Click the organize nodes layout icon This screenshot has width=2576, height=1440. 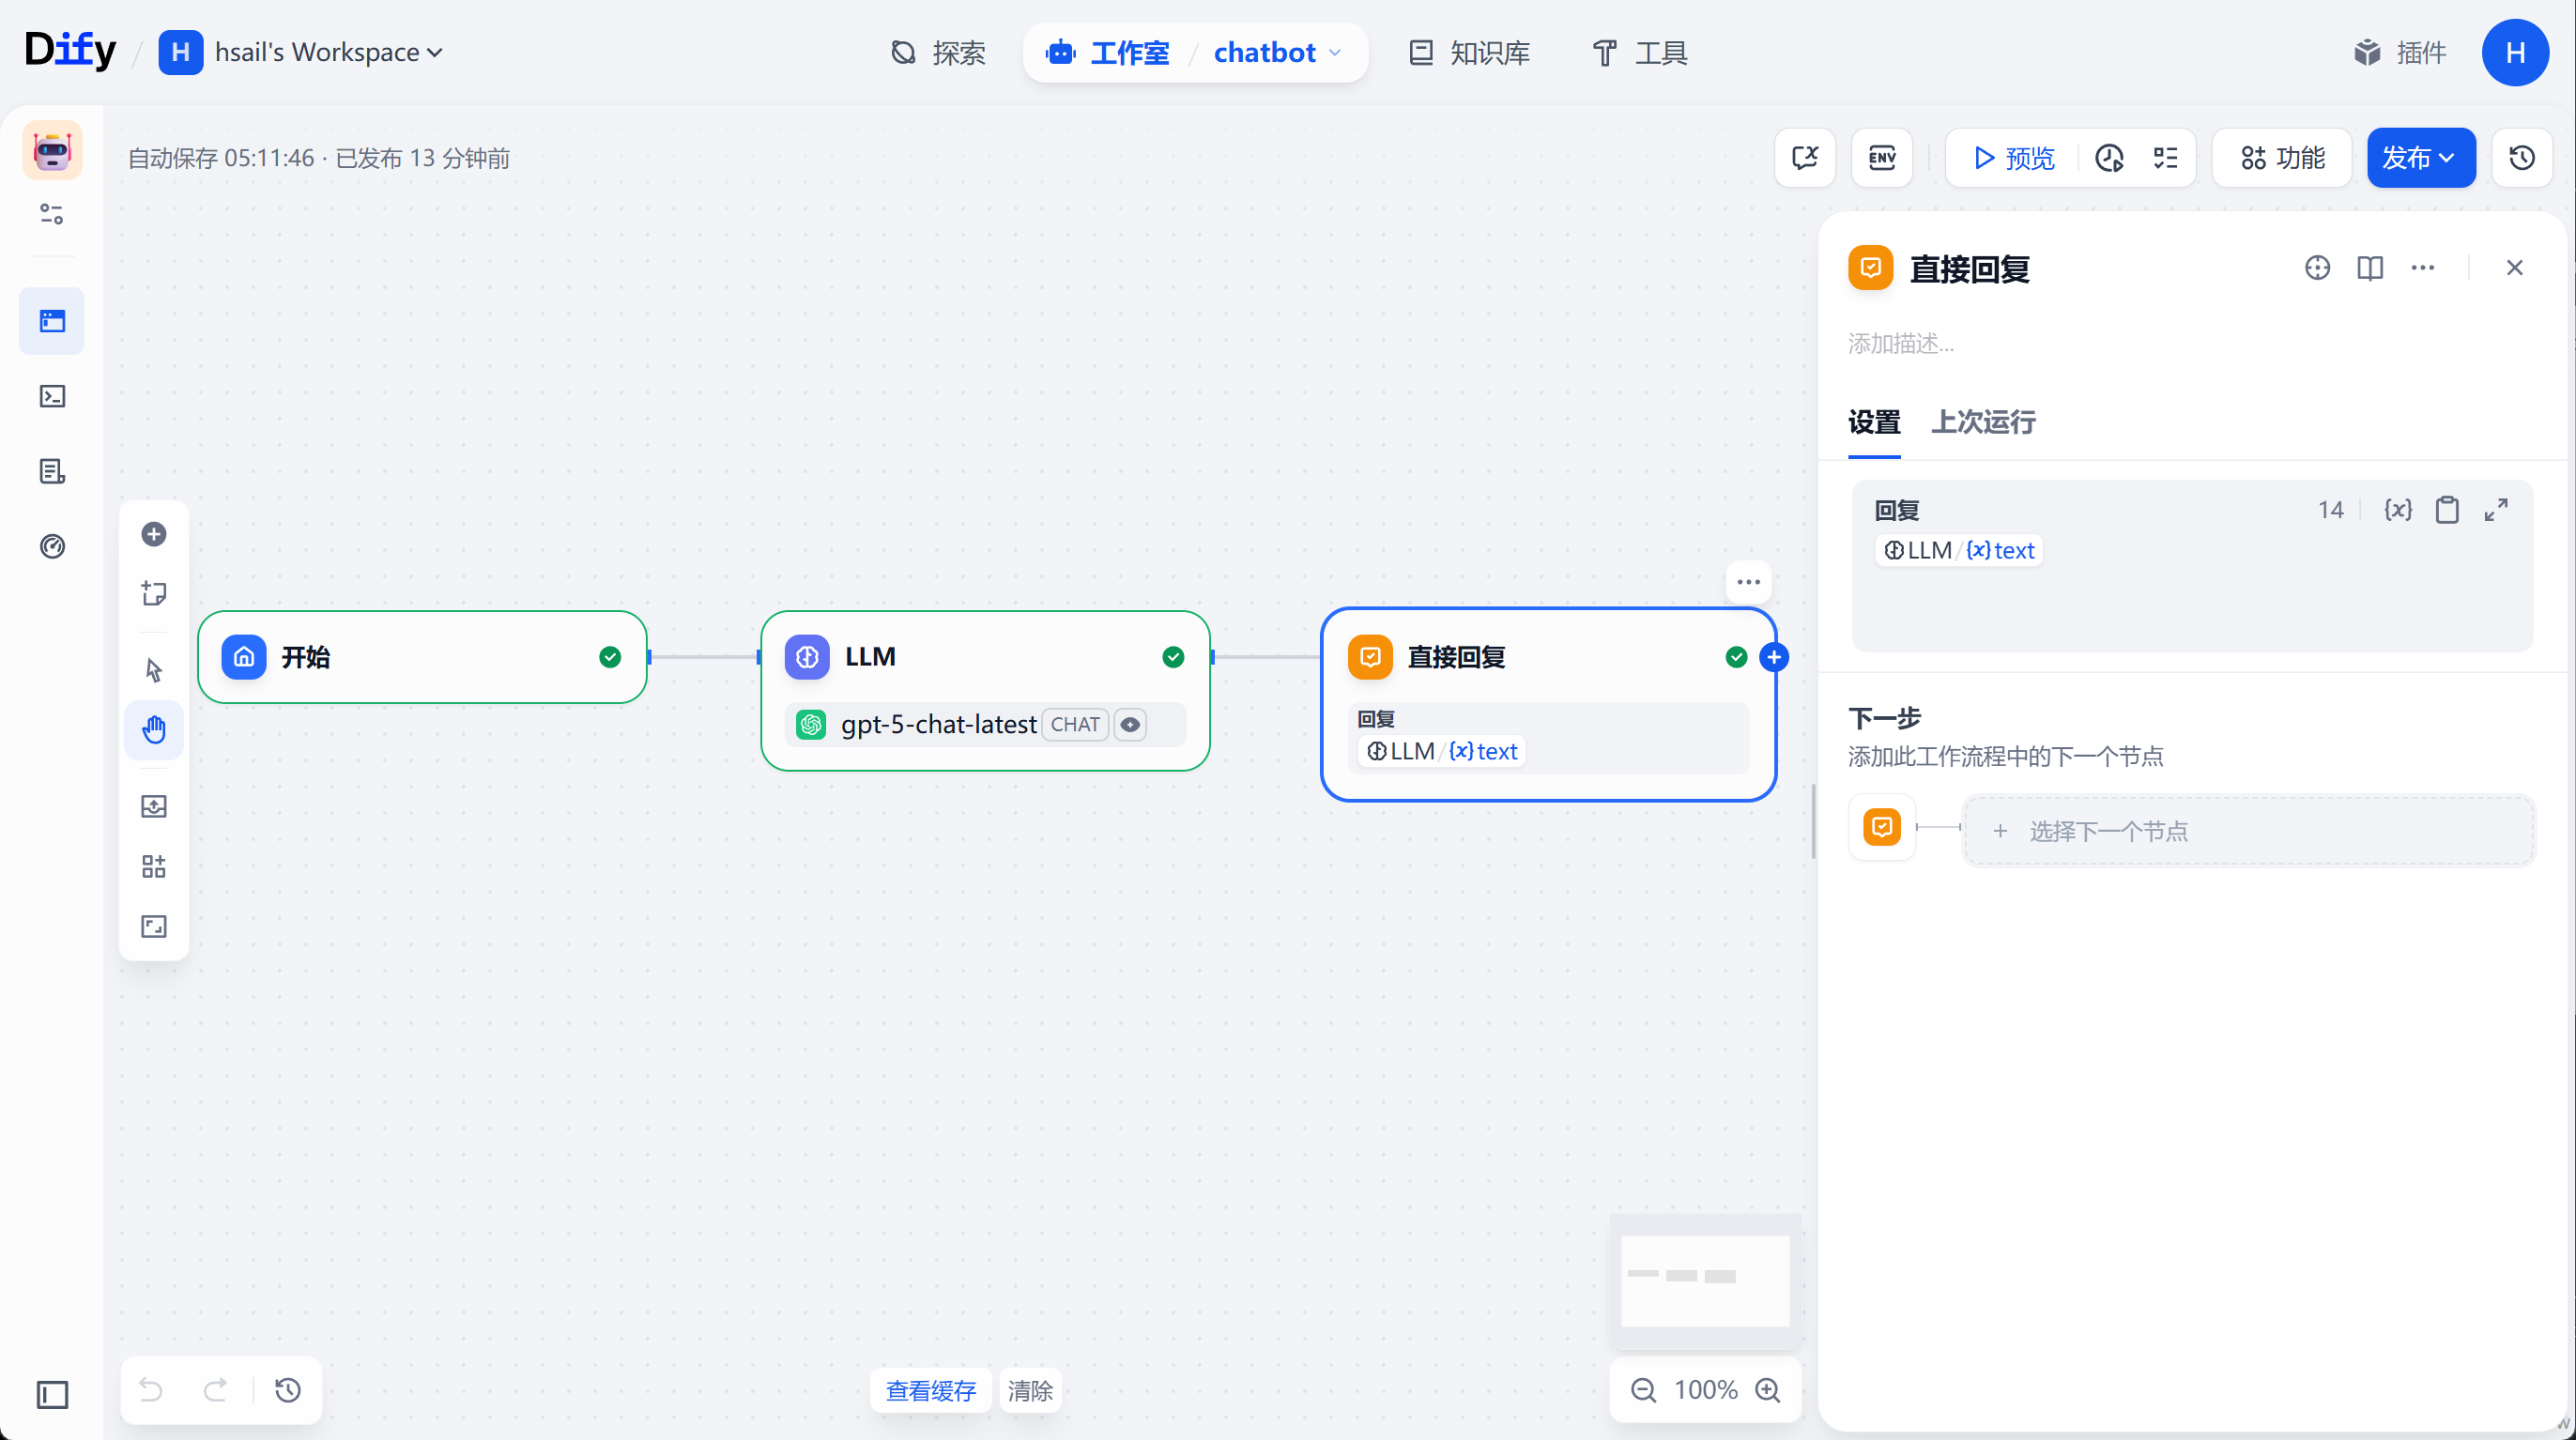tap(154, 866)
